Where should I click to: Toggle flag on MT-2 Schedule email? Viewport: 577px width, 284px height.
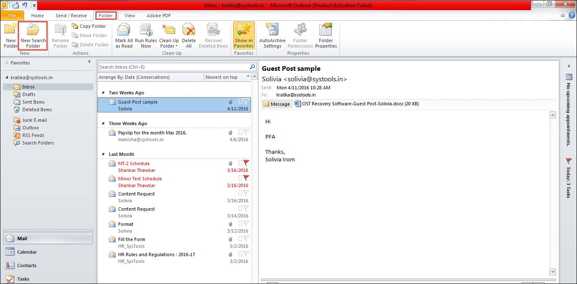[x=246, y=163]
